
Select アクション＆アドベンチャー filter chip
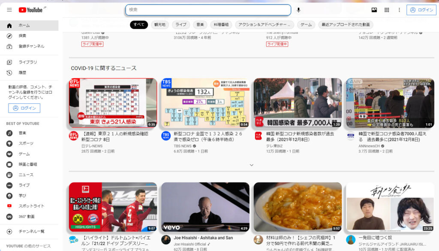tap(265, 24)
